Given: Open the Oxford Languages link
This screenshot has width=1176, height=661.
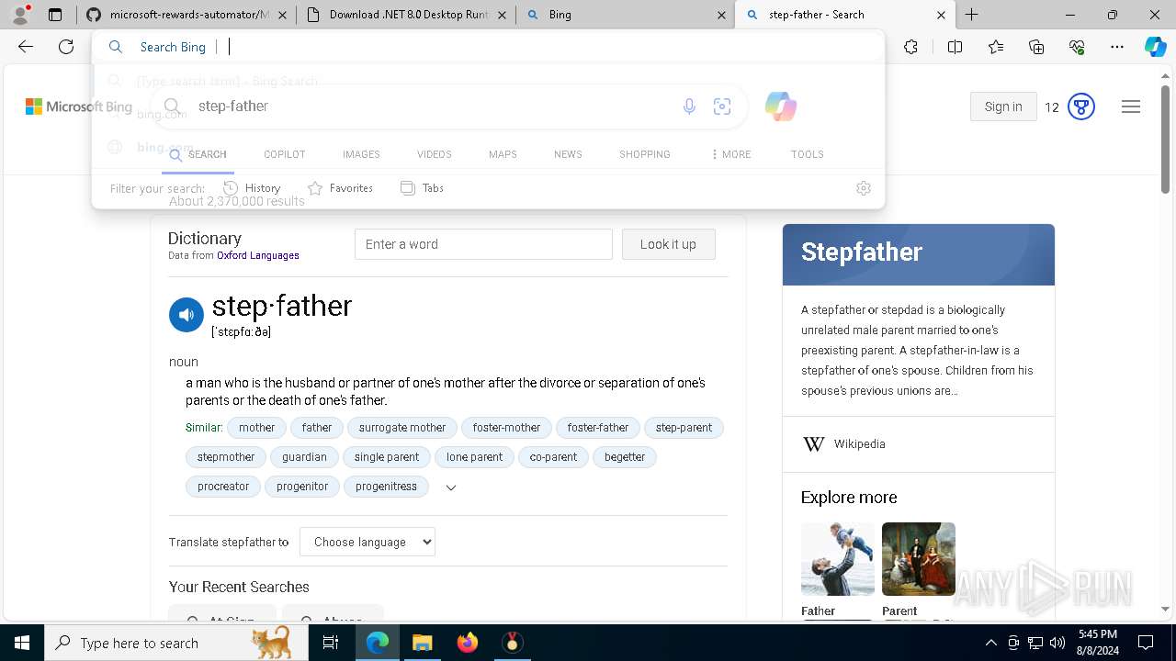Looking at the screenshot, I should 258,255.
